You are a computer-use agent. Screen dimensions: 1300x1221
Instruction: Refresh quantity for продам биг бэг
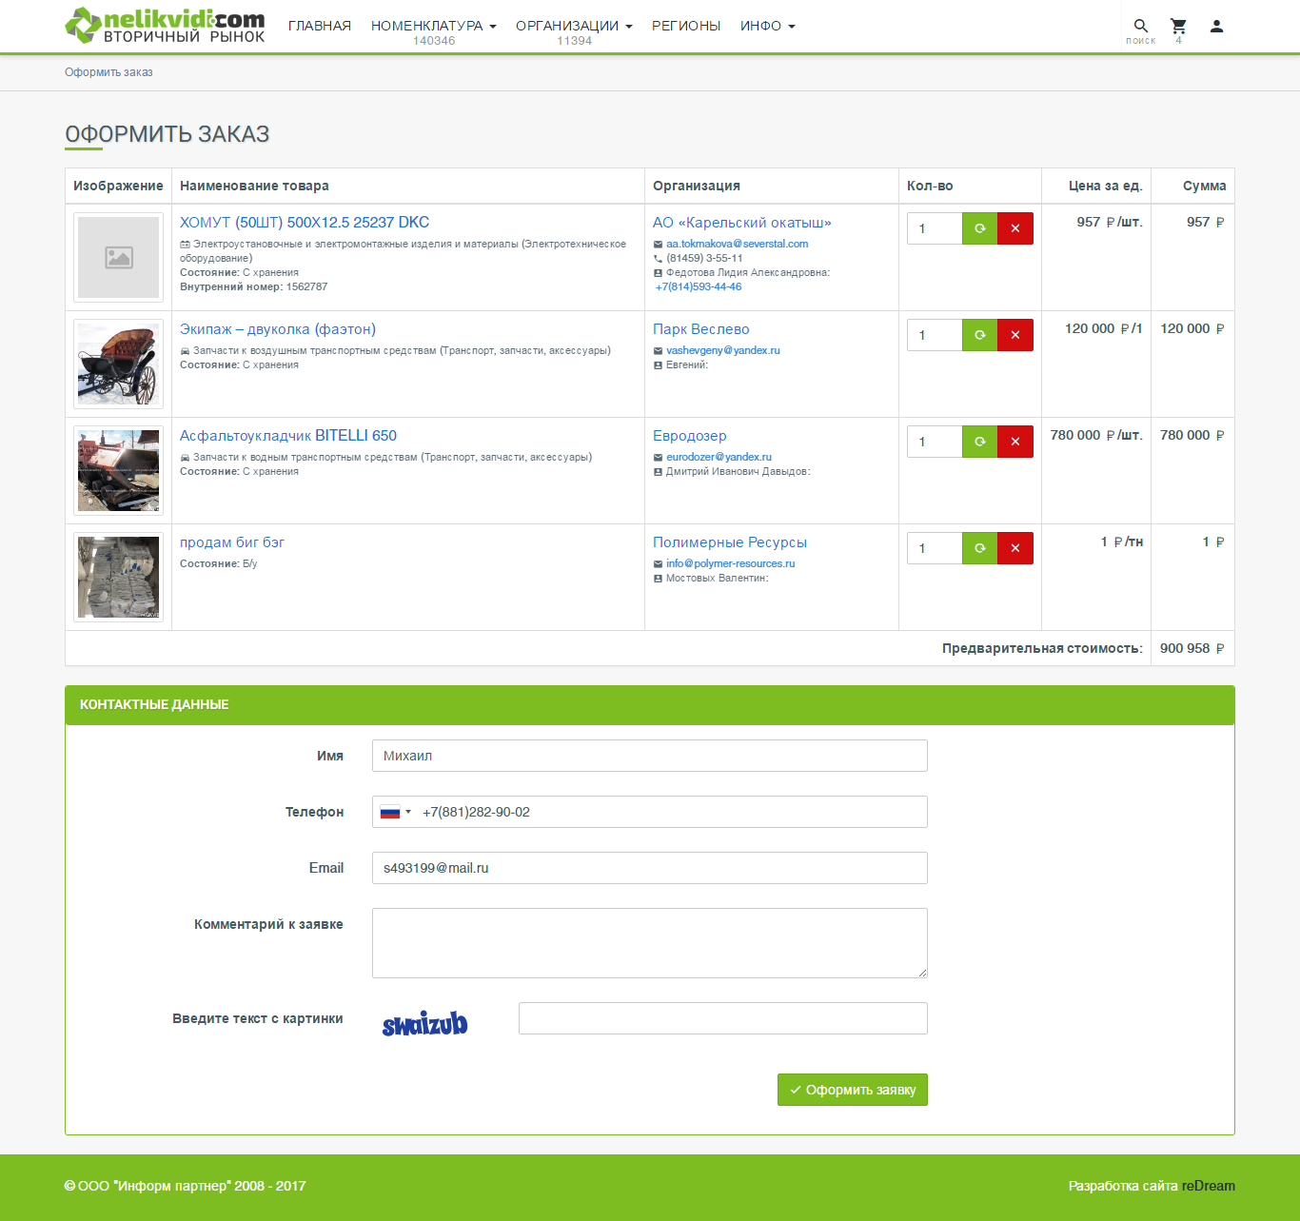979,548
